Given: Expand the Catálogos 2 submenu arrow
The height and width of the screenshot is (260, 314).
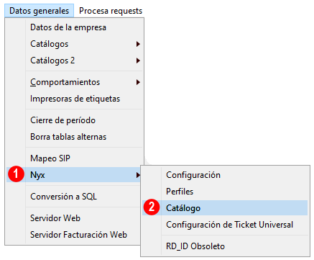Looking at the screenshot, I should (x=138, y=60).
